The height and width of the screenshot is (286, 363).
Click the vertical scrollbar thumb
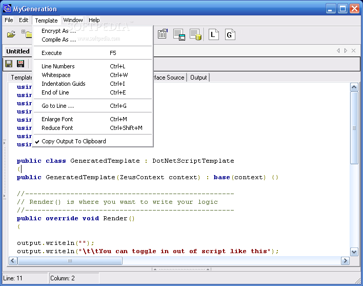tap(354, 128)
